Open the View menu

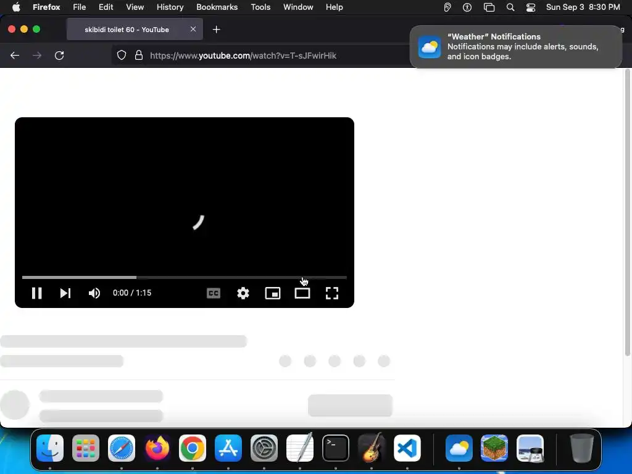point(135,7)
